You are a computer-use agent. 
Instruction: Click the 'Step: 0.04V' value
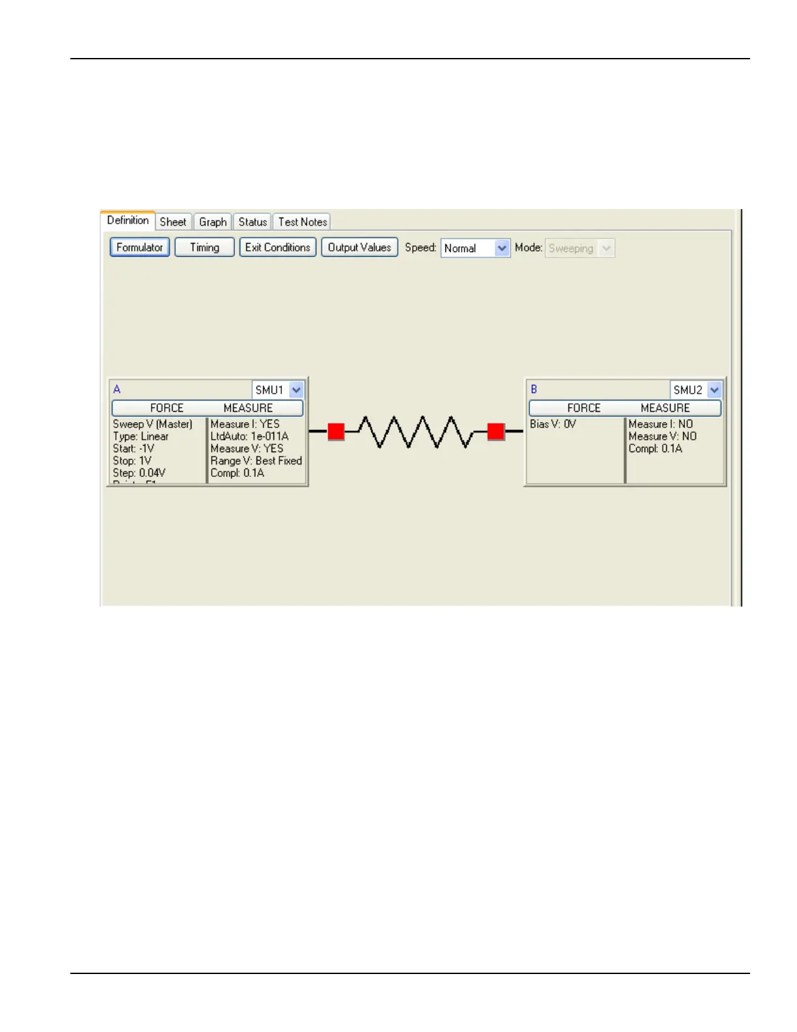(x=139, y=473)
